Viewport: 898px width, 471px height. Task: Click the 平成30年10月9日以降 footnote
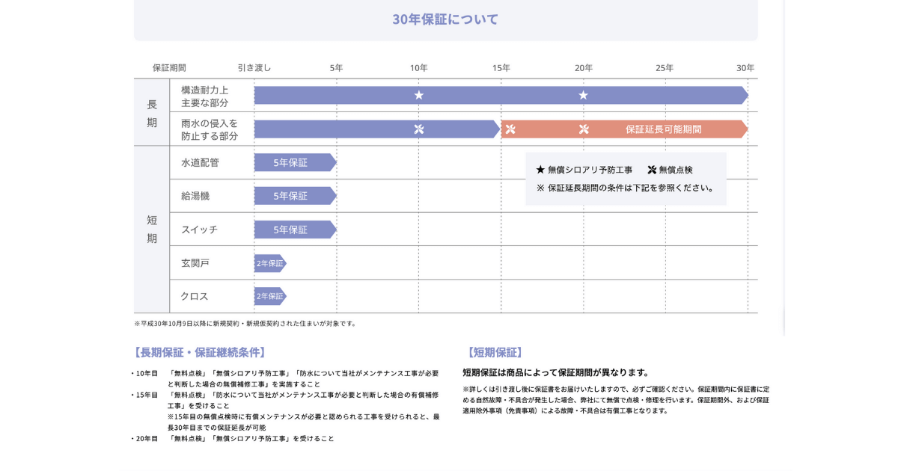(x=246, y=324)
